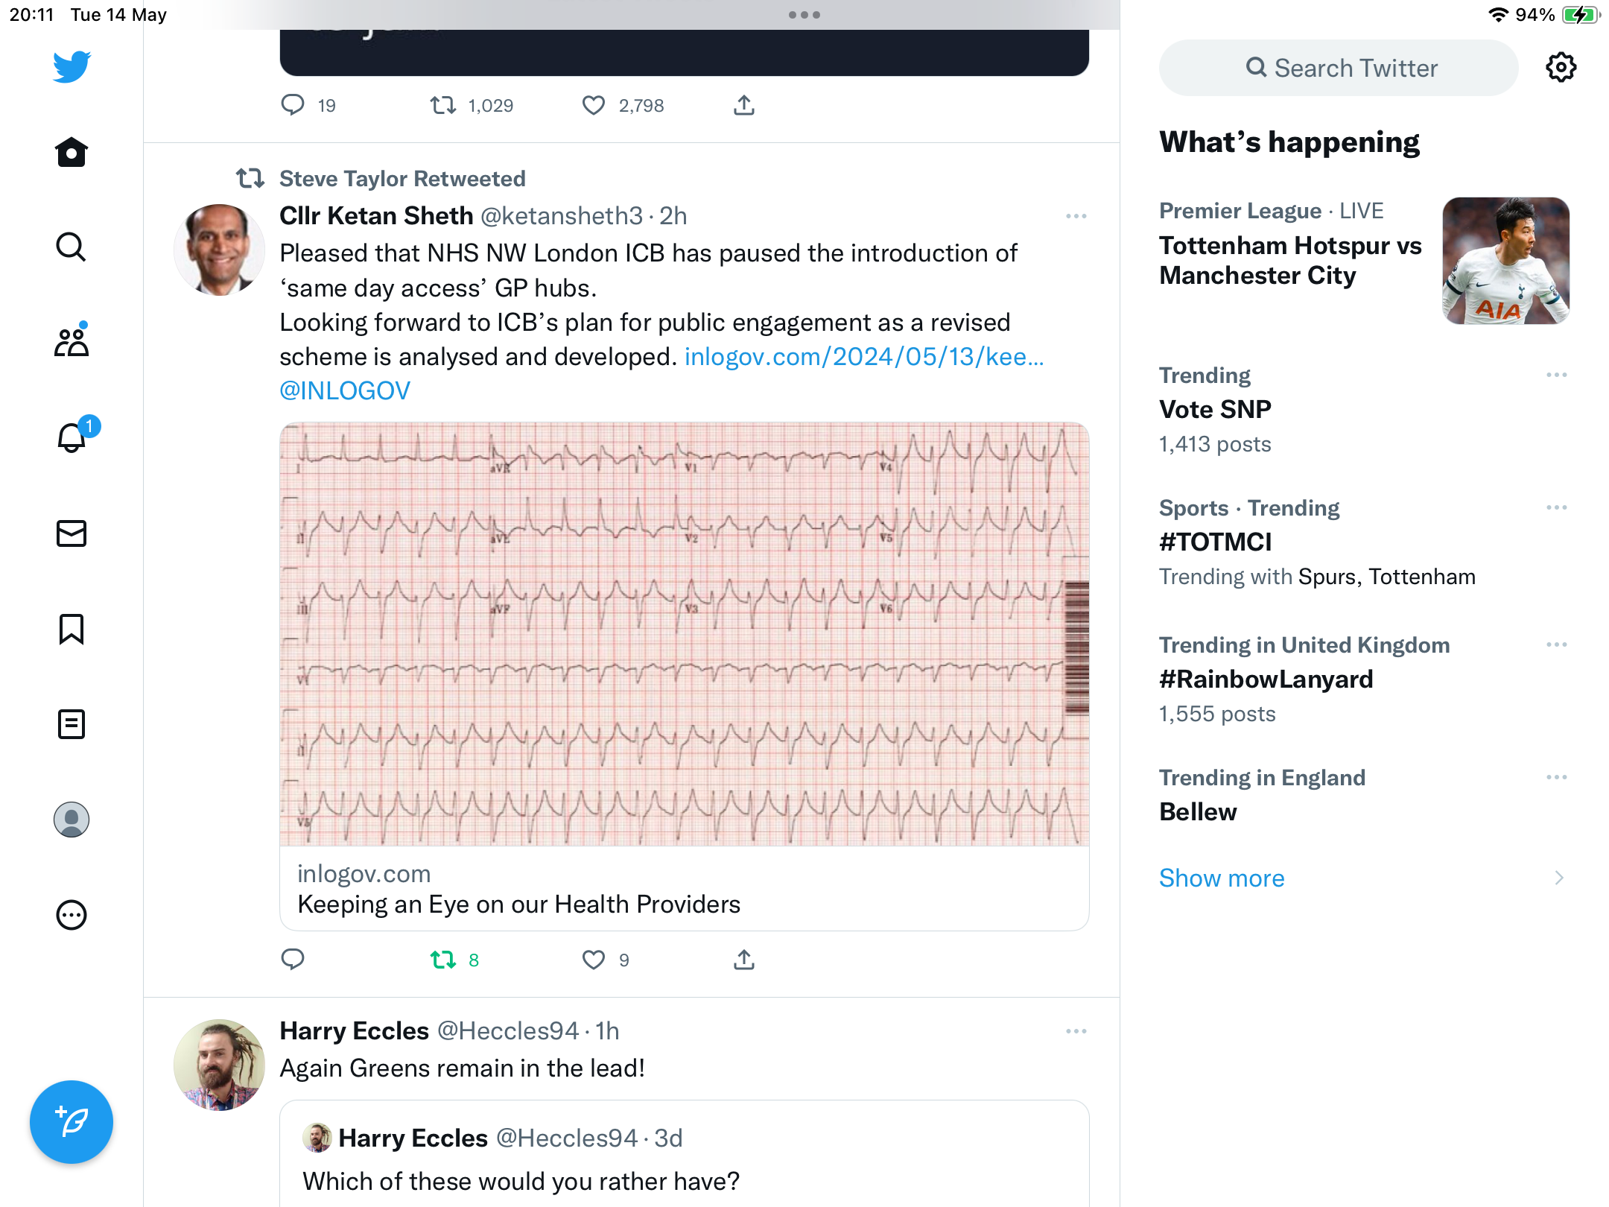Open more options on Ketan Sheth's tweet
The width and height of the screenshot is (1609, 1207).
[x=1076, y=216]
